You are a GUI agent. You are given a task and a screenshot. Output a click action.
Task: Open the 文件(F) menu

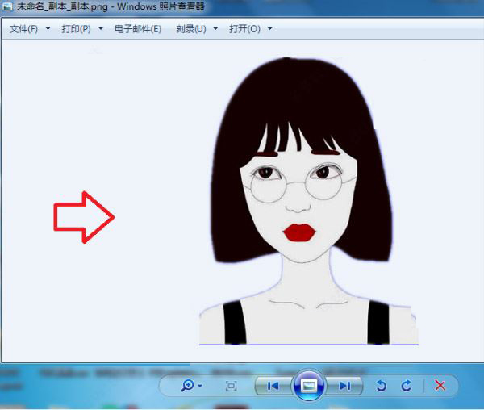23,29
